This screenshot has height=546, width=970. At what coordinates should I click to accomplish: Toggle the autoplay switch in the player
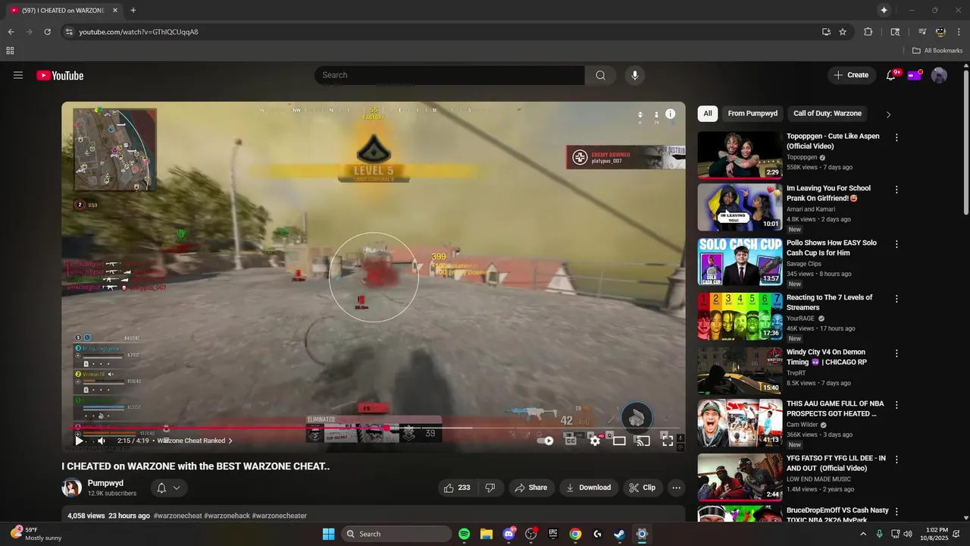(x=546, y=441)
